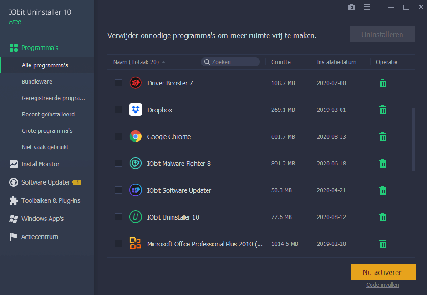
Task: Click the trash icon for Google Chrome
Action: tap(382, 136)
